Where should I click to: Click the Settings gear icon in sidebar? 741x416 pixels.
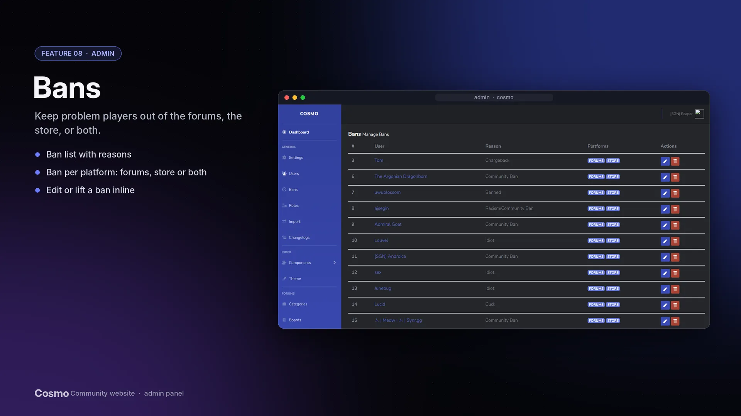284,158
